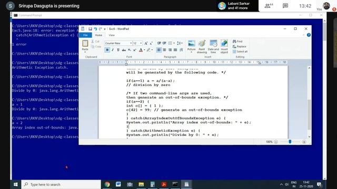
Task: Click the Increase indent icon
Action: tap(164, 43)
